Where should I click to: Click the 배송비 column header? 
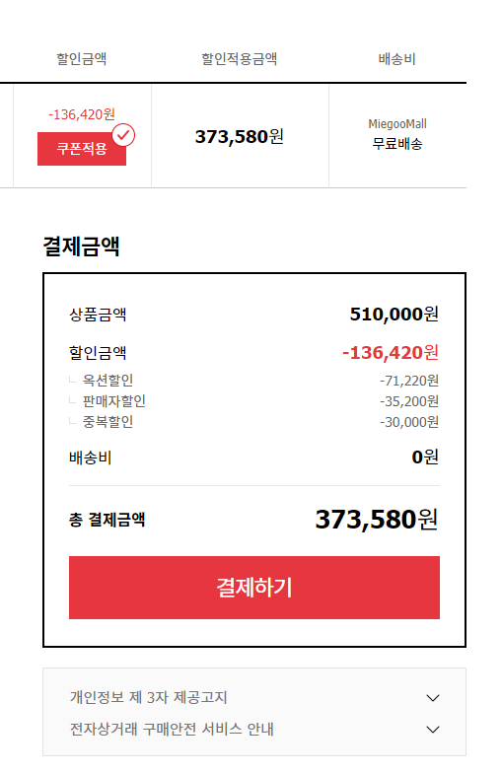(396, 59)
